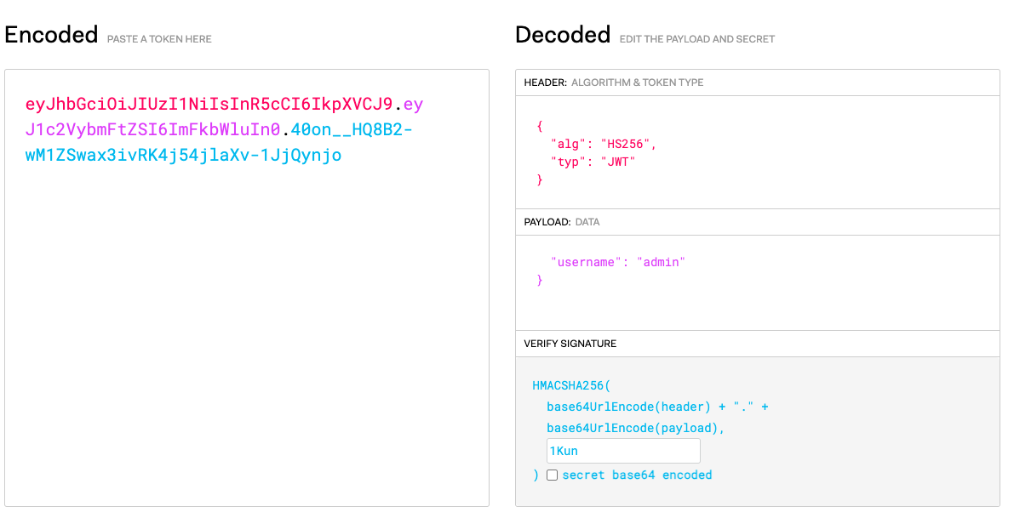Click the Encoded heading
The width and height of the screenshot is (1014, 518).
[51, 35]
